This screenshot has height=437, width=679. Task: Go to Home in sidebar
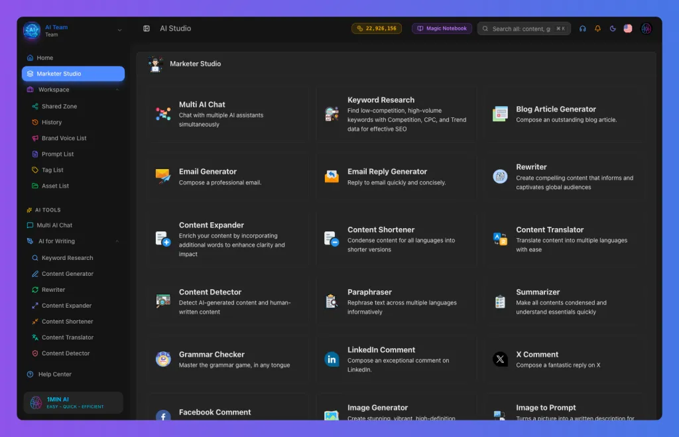[x=73, y=58]
